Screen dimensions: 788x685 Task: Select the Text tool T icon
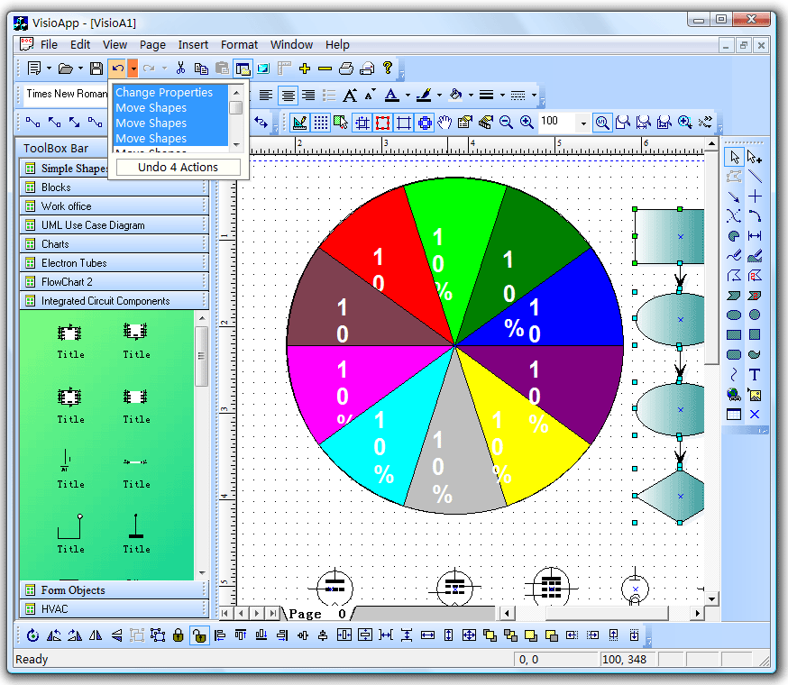(x=755, y=375)
